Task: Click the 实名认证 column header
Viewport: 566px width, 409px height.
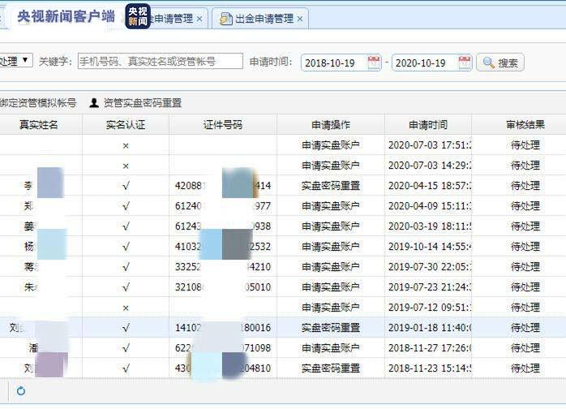Action: (126, 125)
